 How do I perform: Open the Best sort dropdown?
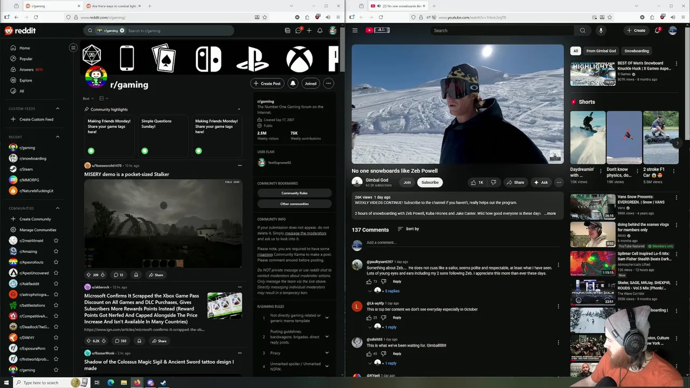point(88,99)
